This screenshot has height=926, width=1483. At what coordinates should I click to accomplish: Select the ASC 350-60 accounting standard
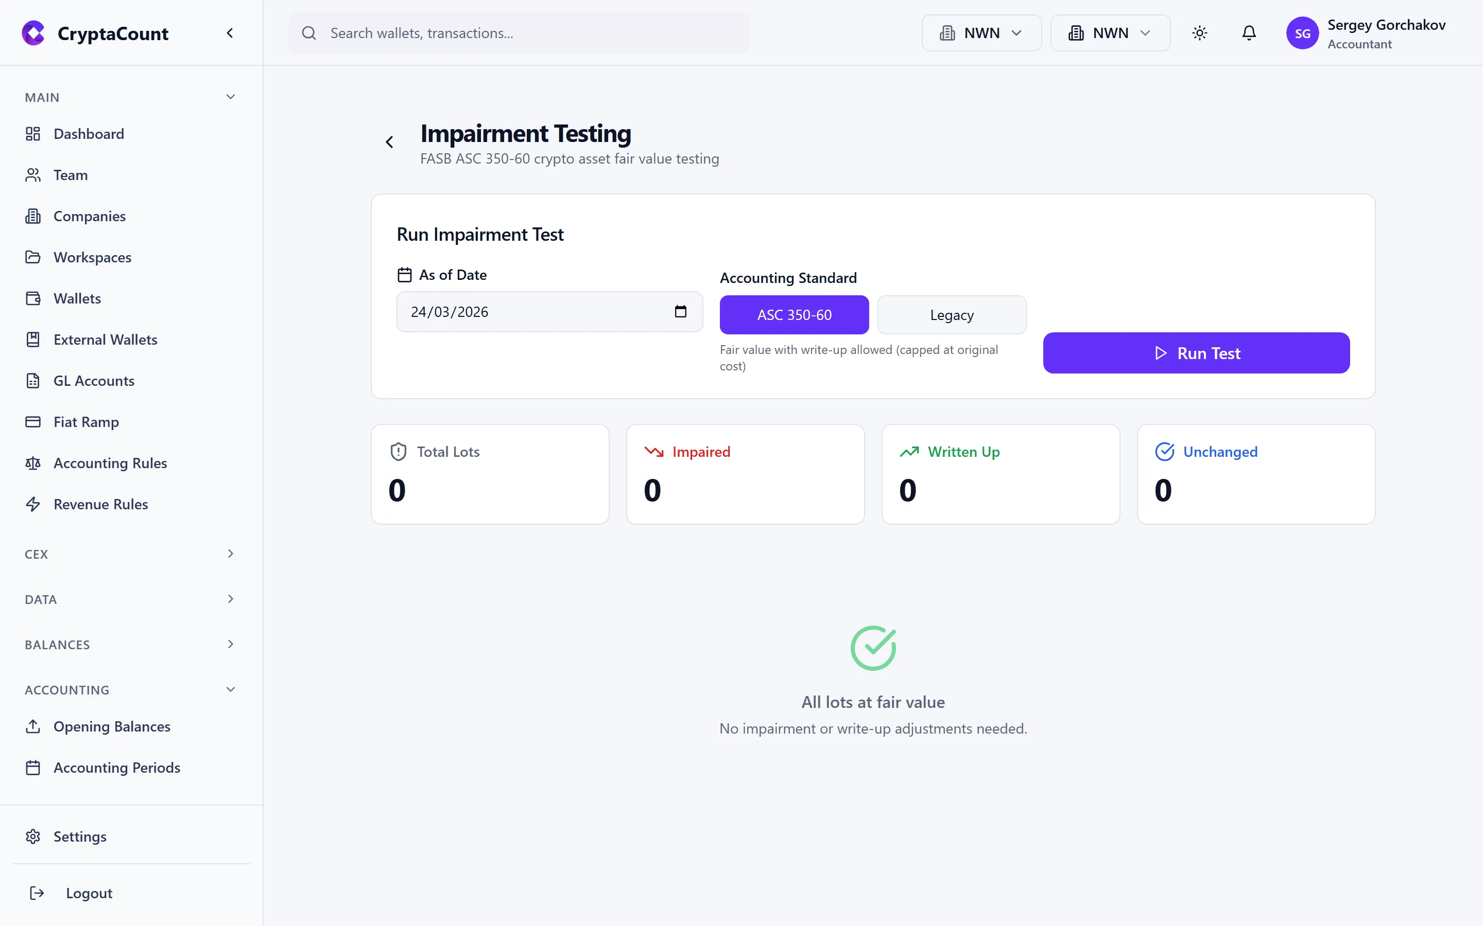(x=794, y=314)
